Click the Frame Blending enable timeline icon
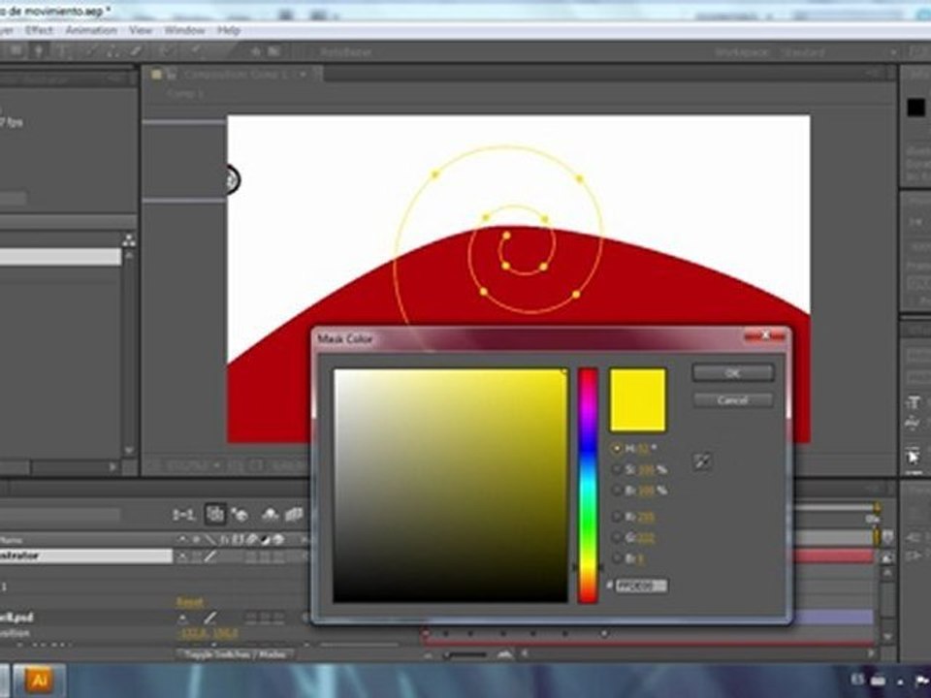This screenshot has height=698, width=931. coord(294,515)
